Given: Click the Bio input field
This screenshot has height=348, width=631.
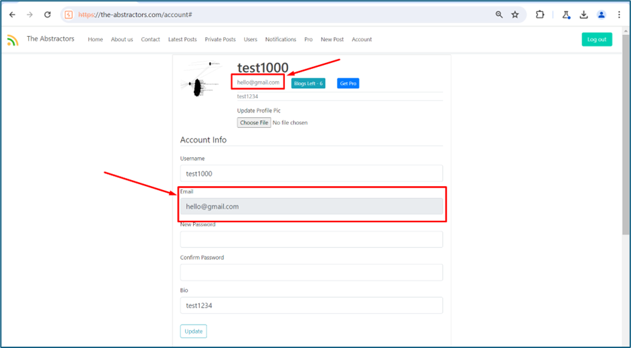Looking at the screenshot, I should 311,305.
